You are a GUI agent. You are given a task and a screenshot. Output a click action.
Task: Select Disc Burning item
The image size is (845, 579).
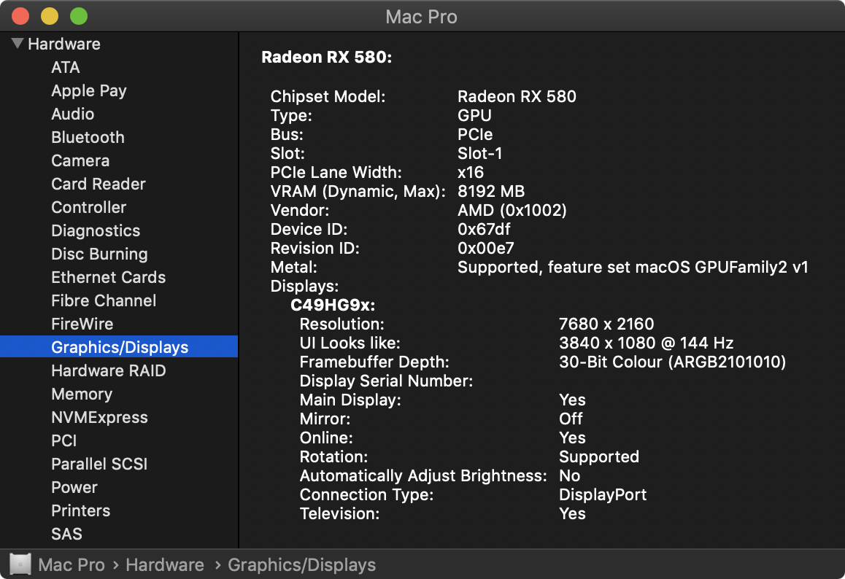[x=99, y=254]
